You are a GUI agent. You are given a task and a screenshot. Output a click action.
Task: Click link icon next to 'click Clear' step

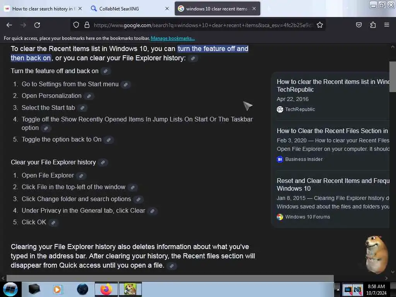pos(152,211)
